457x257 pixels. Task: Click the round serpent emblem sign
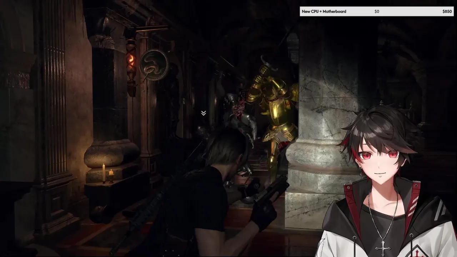click(154, 64)
